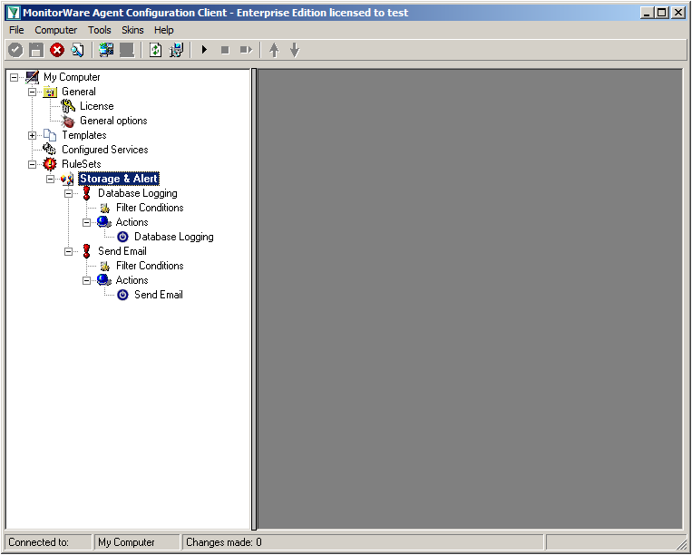Select the Send Email rule label
692x555 pixels.
coord(122,251)
